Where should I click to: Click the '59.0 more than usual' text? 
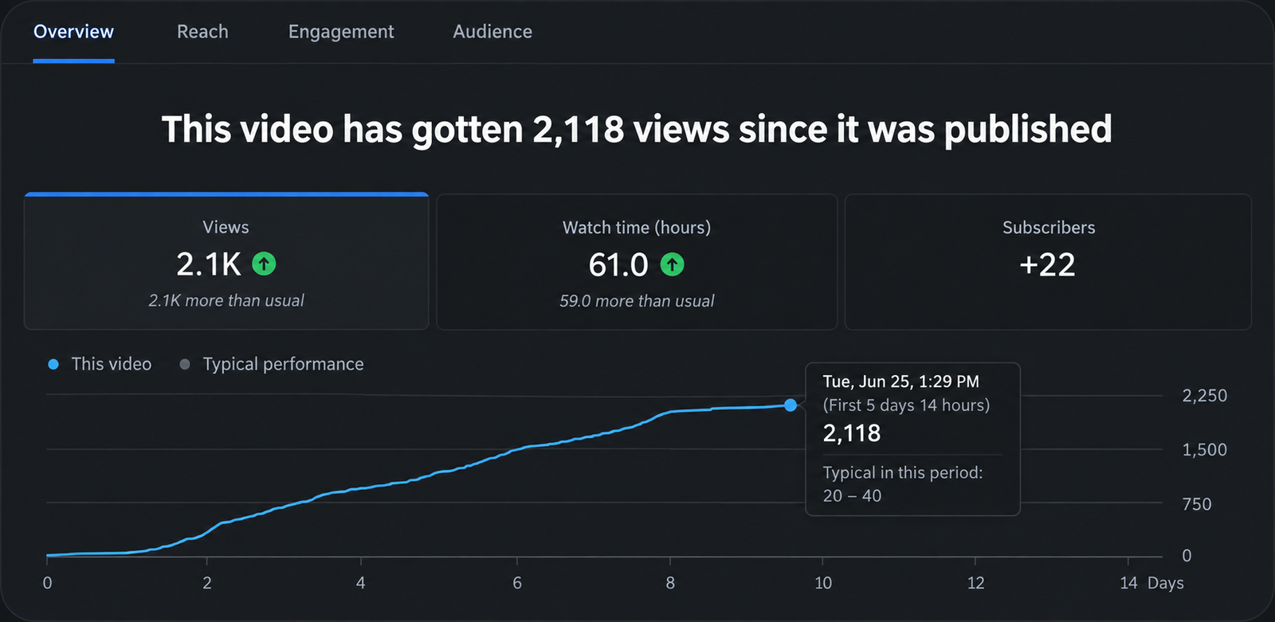tap(637, 301)
